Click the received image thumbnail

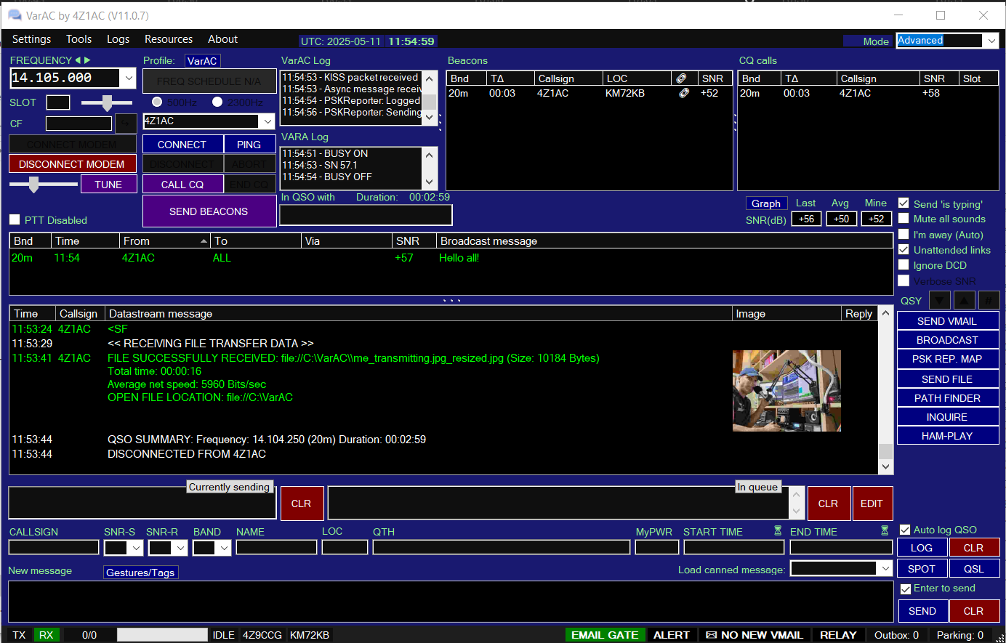[x=786, y=391]
